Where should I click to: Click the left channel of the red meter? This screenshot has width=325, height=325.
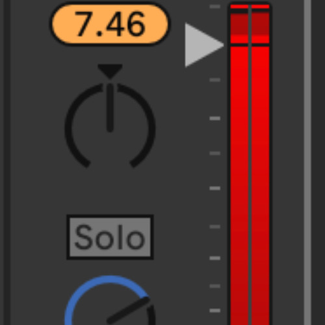(239, 164)
